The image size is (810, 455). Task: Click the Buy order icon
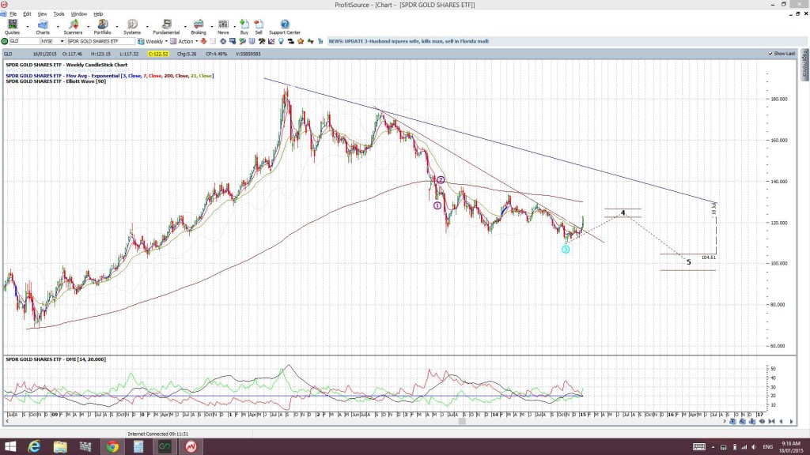point(244,27)
